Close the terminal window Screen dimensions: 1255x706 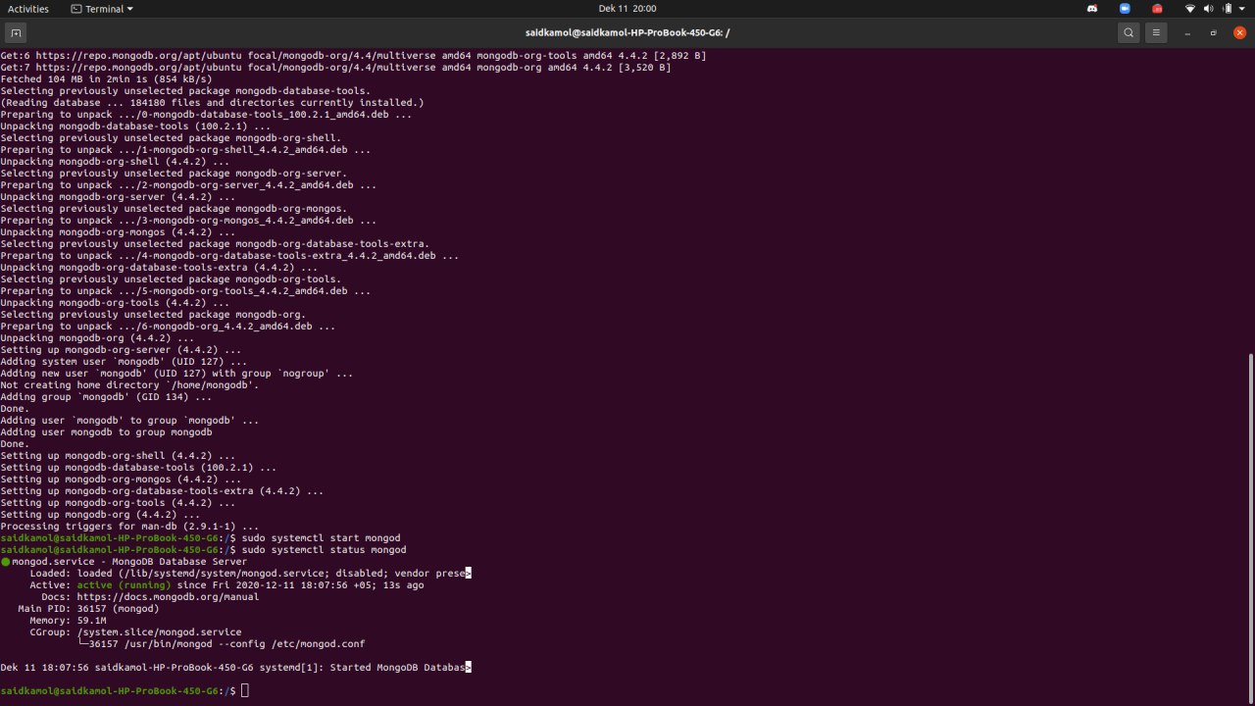1239,32
